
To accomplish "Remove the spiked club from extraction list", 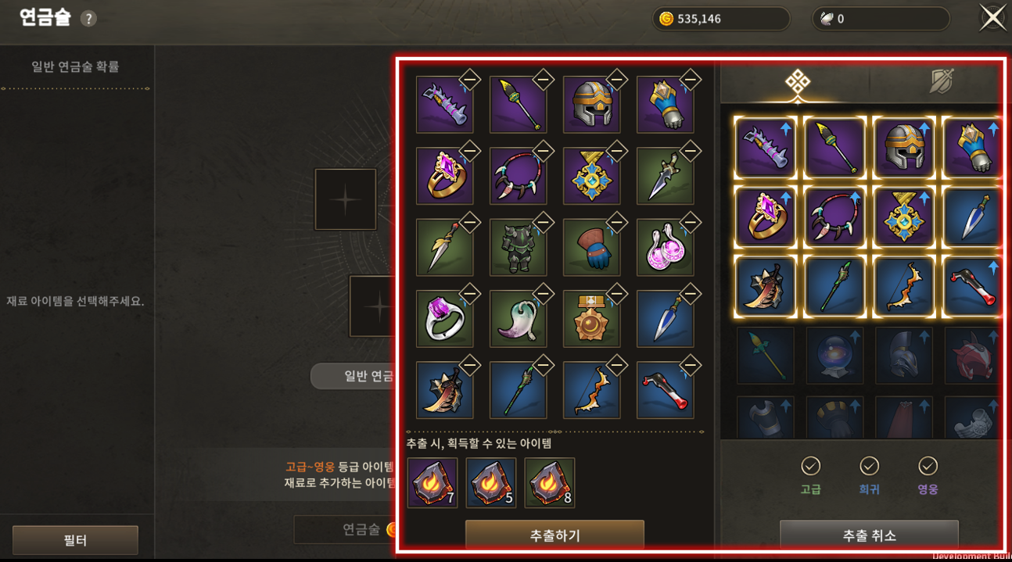I will (469, 79).
